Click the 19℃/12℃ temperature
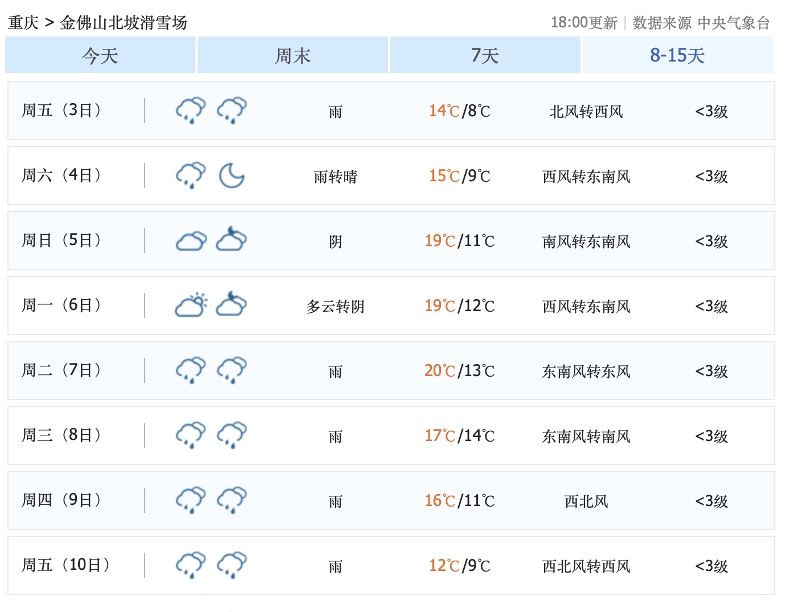 [x=460, y=305]
